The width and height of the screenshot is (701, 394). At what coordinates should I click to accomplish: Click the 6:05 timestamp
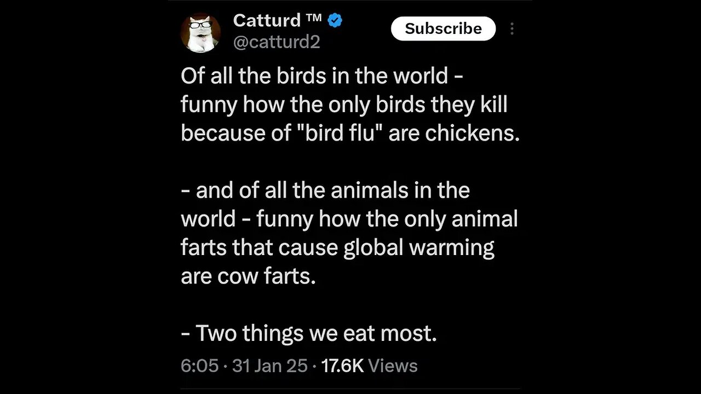200,366
